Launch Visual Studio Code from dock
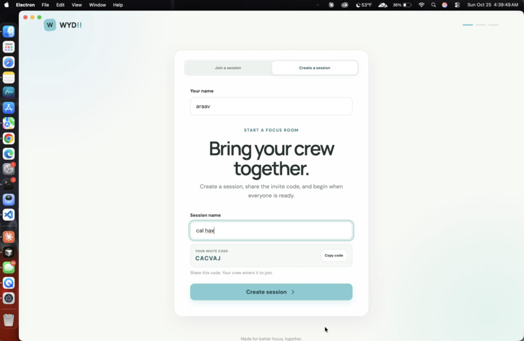This screenshot has height=341, width=524. (x=8, y=215)
